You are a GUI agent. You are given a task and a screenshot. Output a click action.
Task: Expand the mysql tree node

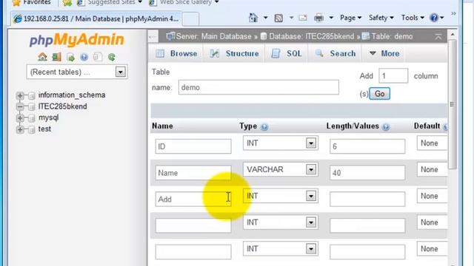click(x=20, y=118)
